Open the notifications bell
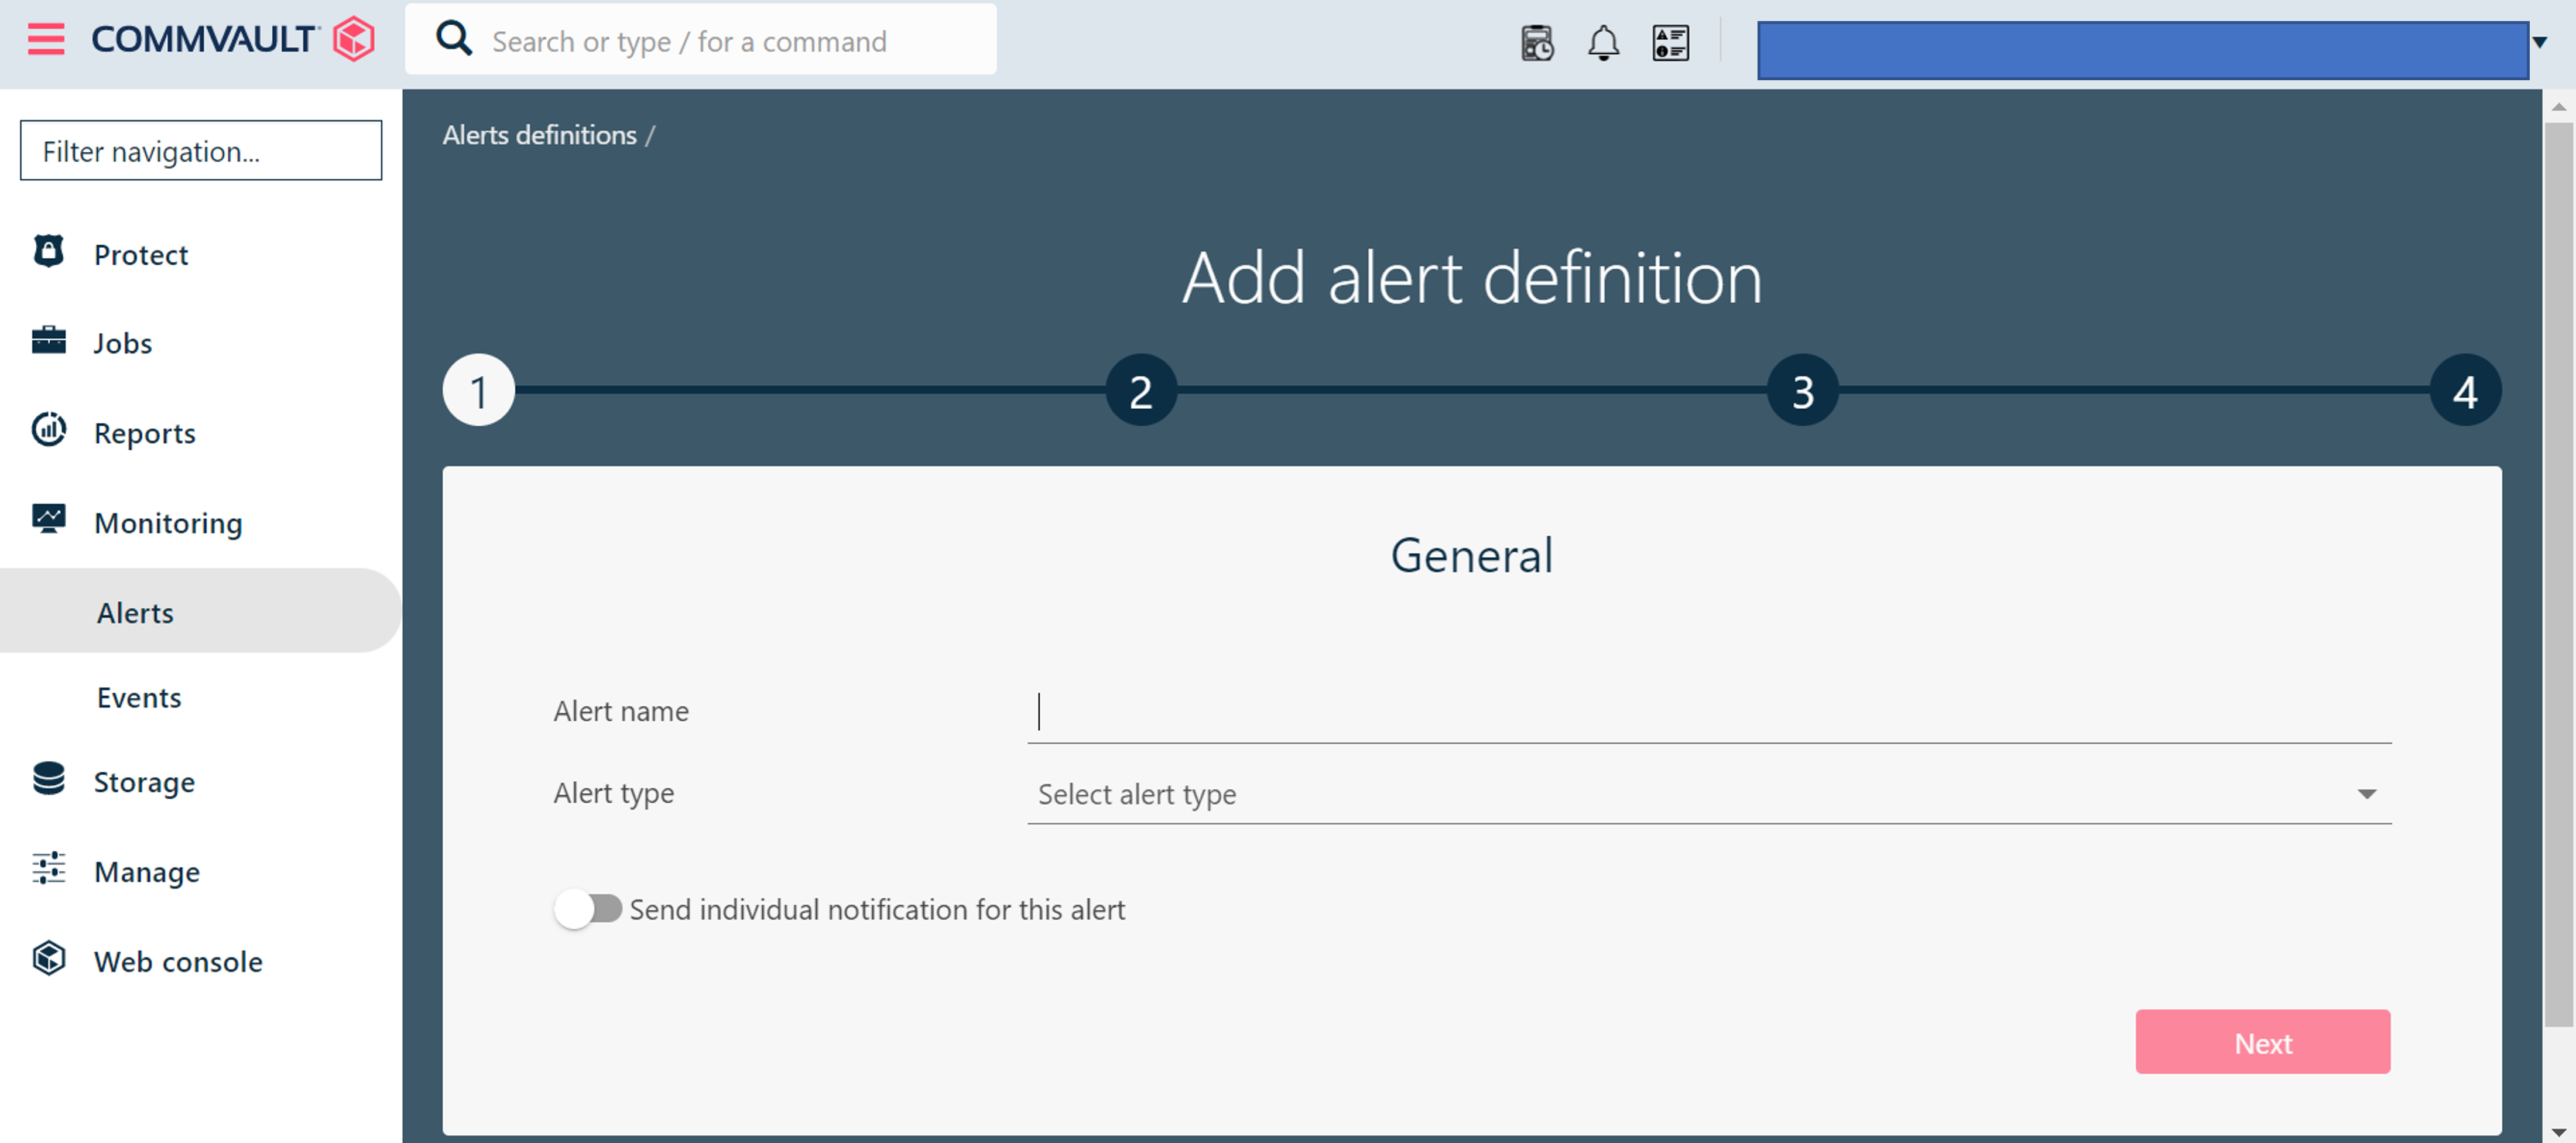This screenshot has height=1143, width=2576. (x=1603, y=42)
